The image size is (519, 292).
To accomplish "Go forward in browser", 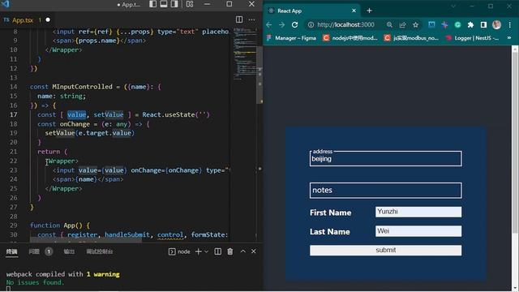I will (281, 25).
